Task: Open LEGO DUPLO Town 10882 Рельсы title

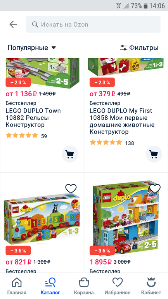Action: (x=33, y=118)
